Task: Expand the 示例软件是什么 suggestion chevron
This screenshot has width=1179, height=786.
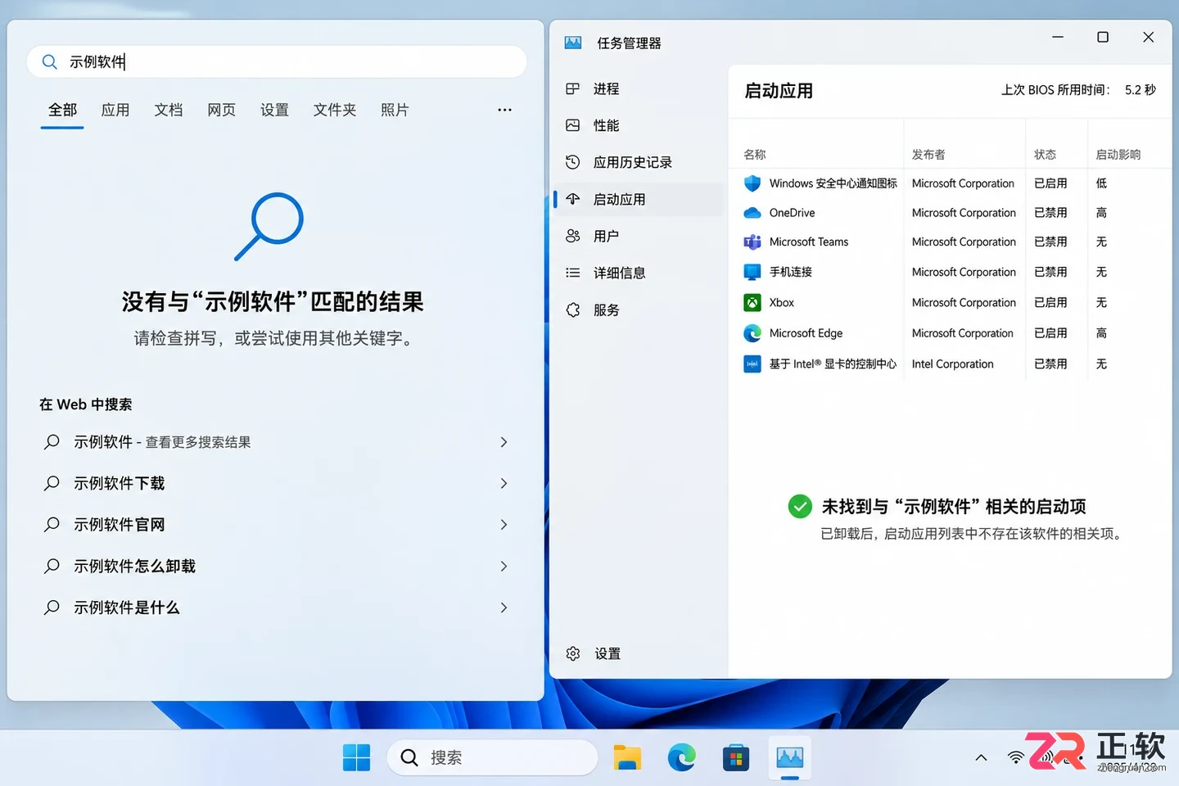Action: (x=504, y=608)
